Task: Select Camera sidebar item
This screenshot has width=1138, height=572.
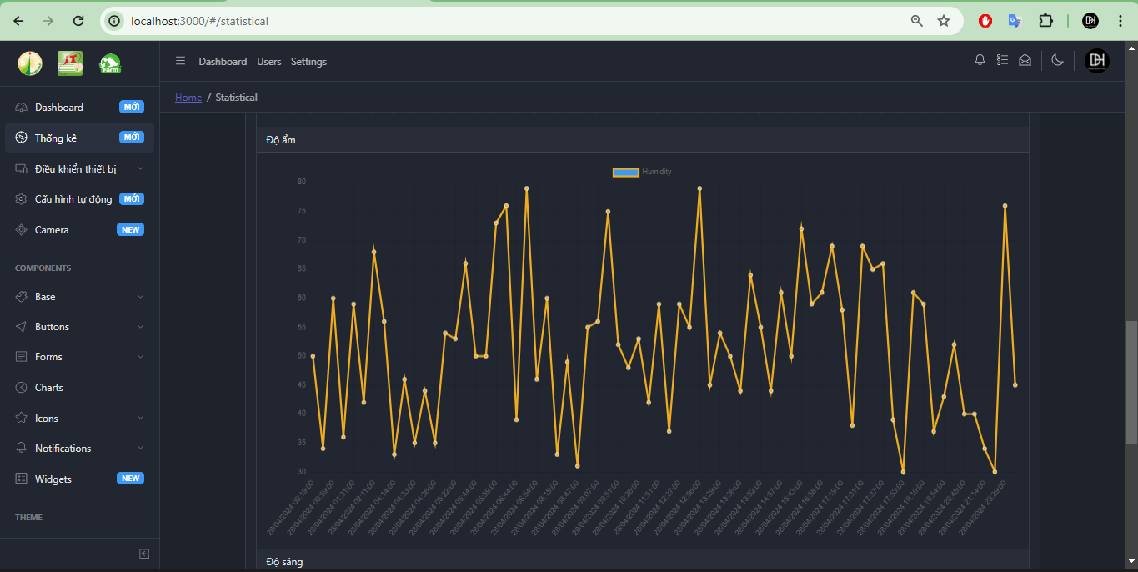Action: pyautogui.click(x=80, y=229)
